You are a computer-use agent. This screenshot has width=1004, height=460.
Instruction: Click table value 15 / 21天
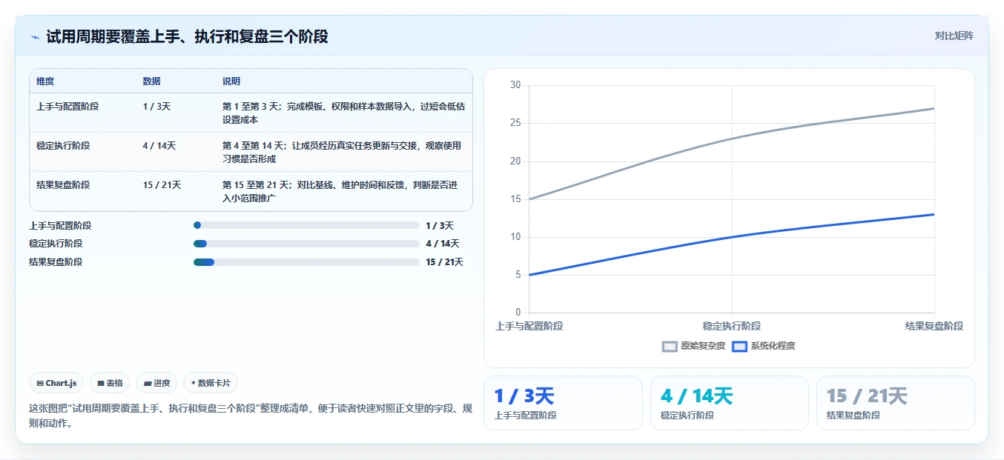point(162,185)
